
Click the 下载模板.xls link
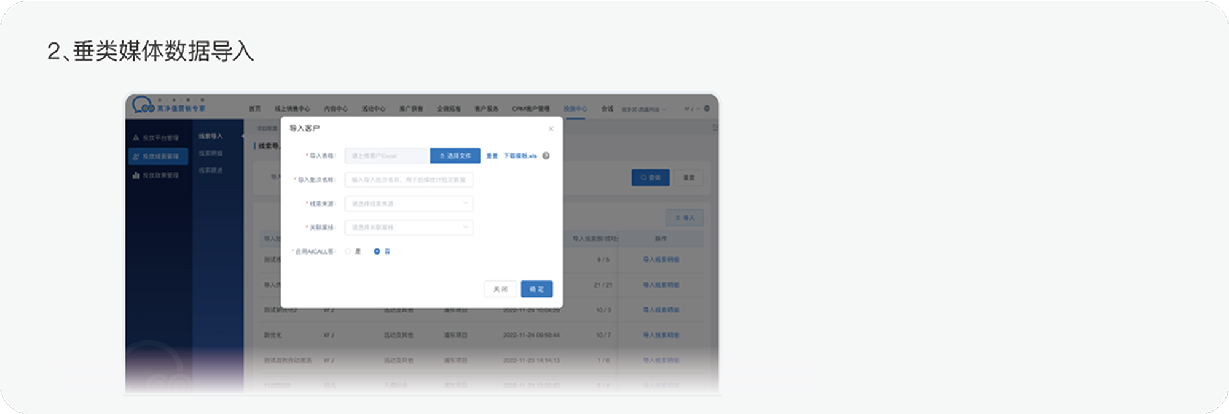(520, 156)
